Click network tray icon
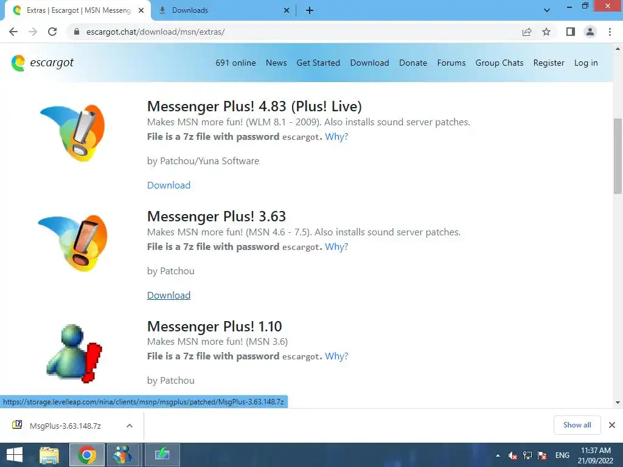The width and height of the screenshot is (623, 467). point(527,455)
